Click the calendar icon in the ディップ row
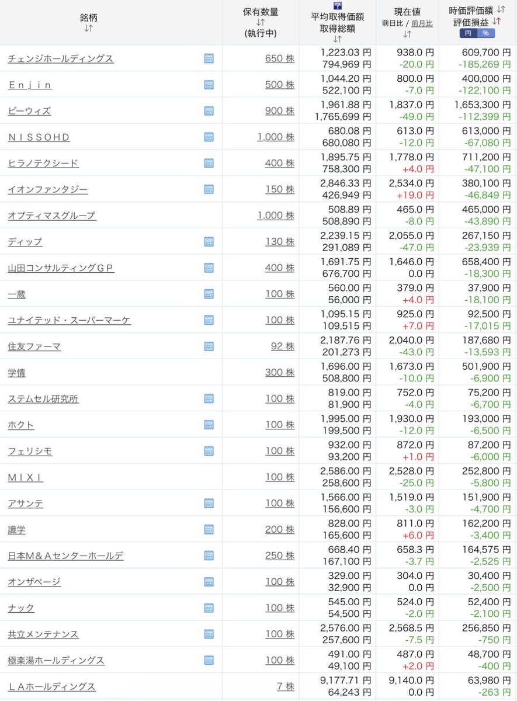517x701 pixels. point(209,242)
